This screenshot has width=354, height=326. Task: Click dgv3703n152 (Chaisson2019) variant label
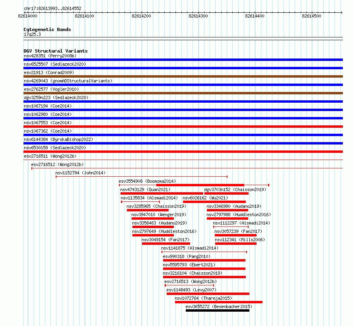point(235,189)
